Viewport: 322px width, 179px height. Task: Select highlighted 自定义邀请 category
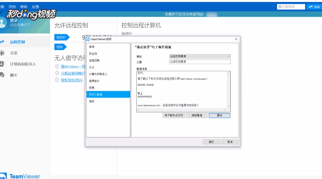click(108, 94)
